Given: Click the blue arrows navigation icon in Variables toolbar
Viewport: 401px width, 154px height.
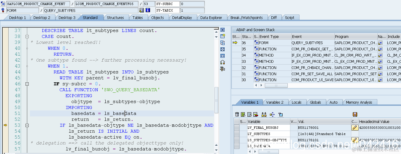Looking at the screenshot, I should coord(272,114).
